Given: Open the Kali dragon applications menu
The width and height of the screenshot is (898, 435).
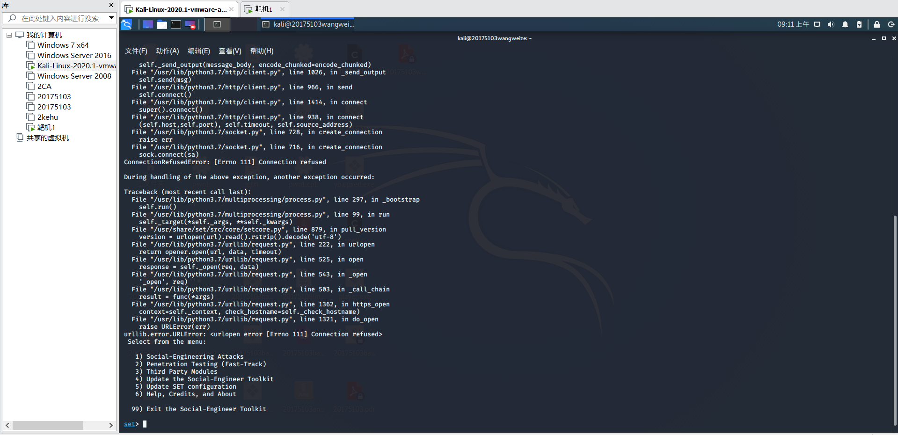Looking at the screenshot, I should pyautogui.click(x=126, y=24).
